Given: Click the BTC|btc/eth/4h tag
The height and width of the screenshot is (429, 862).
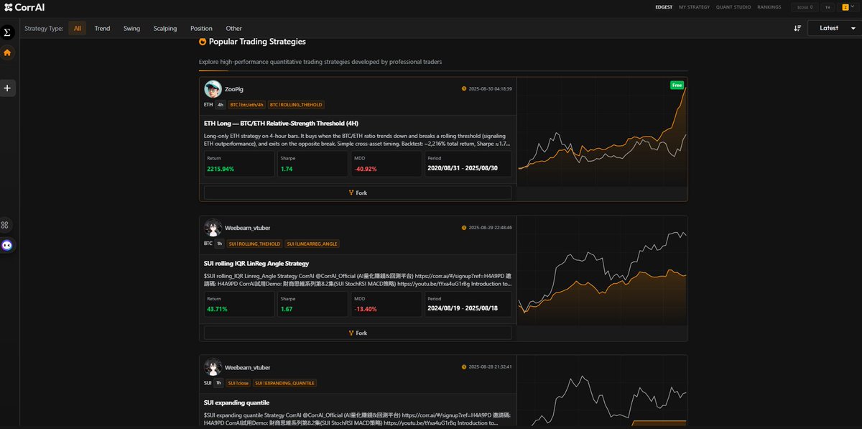Looking at the screenshot, I should (247, 105).
